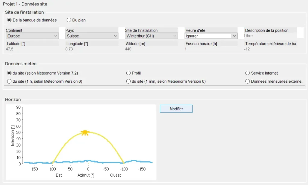Click the Longitude value 8,73
The height and width of the screenshot is (185, 308).
coord(69,49)
